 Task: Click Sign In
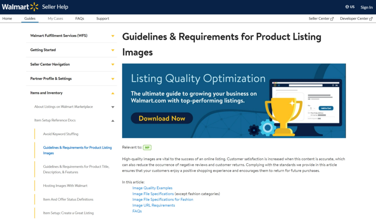pyautogui.click(x=366, y=7)
